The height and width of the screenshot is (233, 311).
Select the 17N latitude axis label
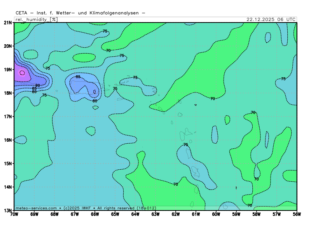tap(8, 116)
